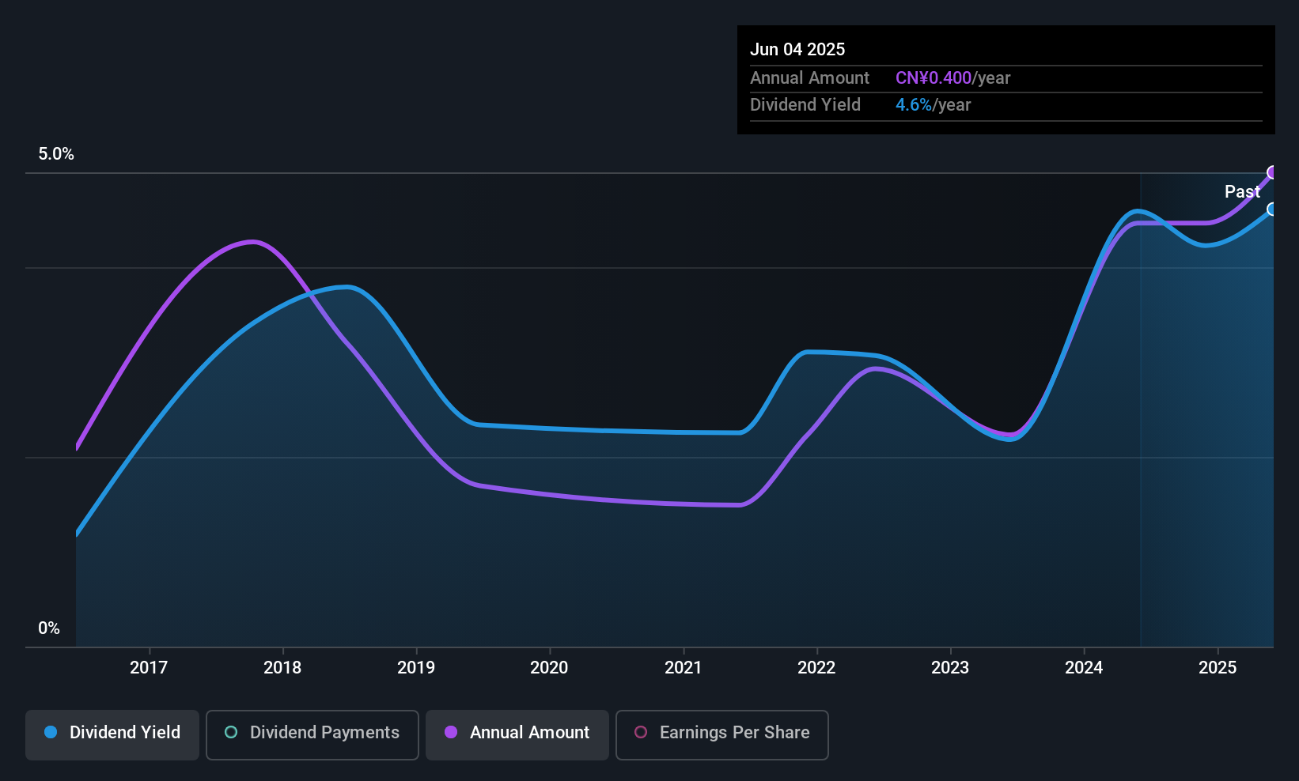Click the 2024 axis label
The width and height of the screenshot is (1299, 781).
1084,668
